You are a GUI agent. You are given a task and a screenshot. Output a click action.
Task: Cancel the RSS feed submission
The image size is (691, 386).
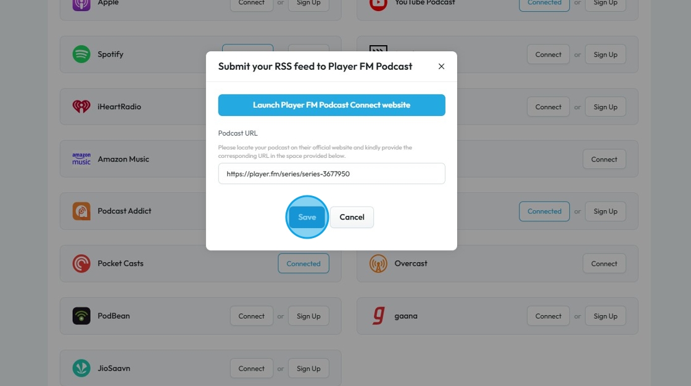pyautogui.click(x=352, y=217)
